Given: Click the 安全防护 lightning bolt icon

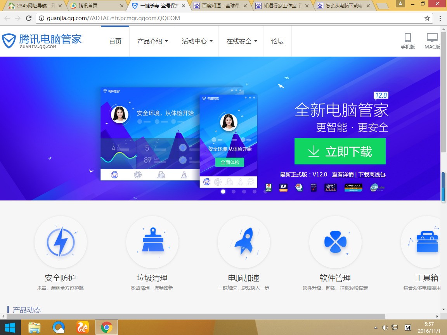Looking at the screenshot, I should 61,242.
